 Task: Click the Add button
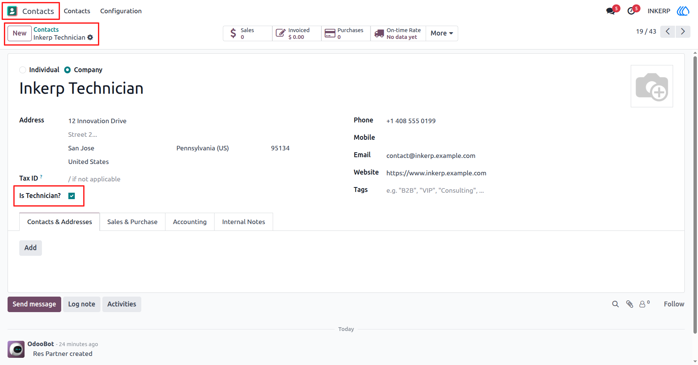point(31,248)
